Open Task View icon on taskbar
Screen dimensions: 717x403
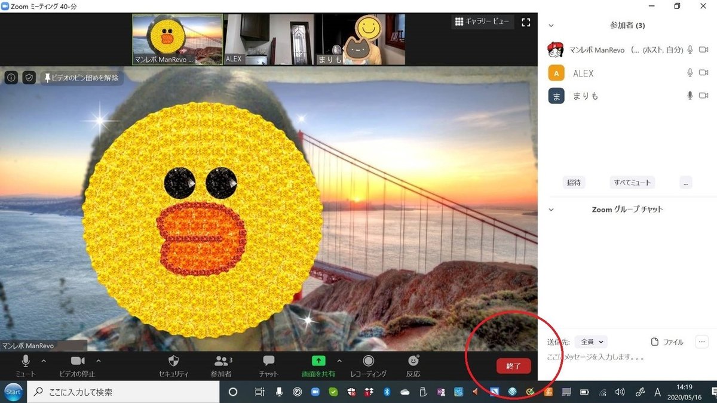coord(259,392)
